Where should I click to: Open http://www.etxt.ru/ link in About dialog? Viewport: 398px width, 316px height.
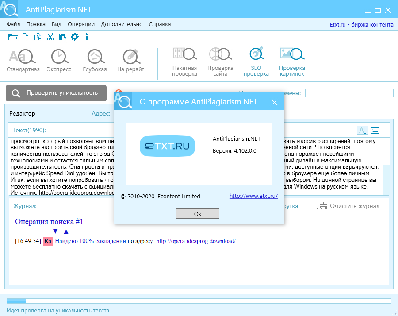(253, 196)
